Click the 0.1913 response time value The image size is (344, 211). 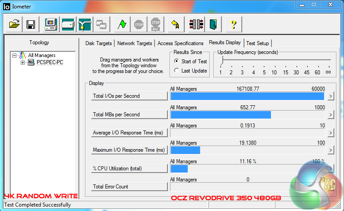click(247, 126)
